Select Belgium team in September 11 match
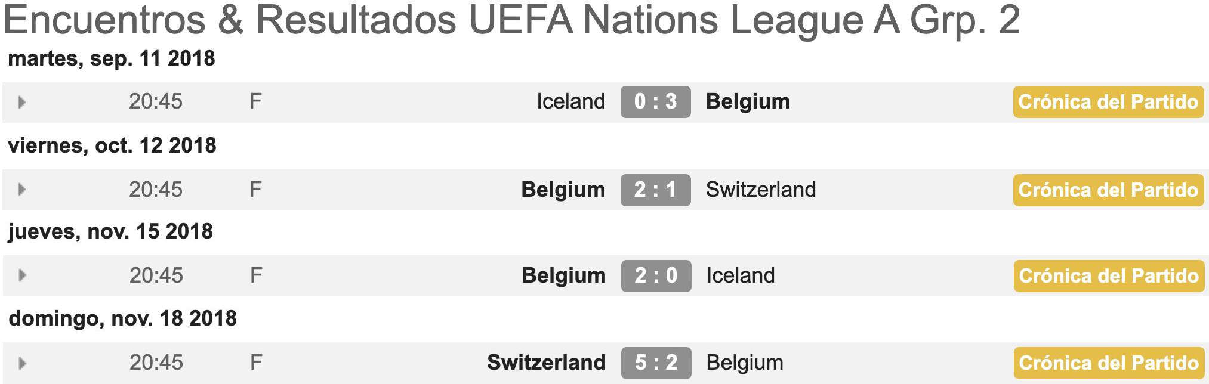This screenshot has height=384, width=1209. click(x=748, y=101)
